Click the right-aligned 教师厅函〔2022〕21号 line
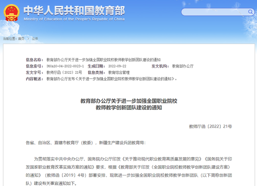 [x=210, y=126]
